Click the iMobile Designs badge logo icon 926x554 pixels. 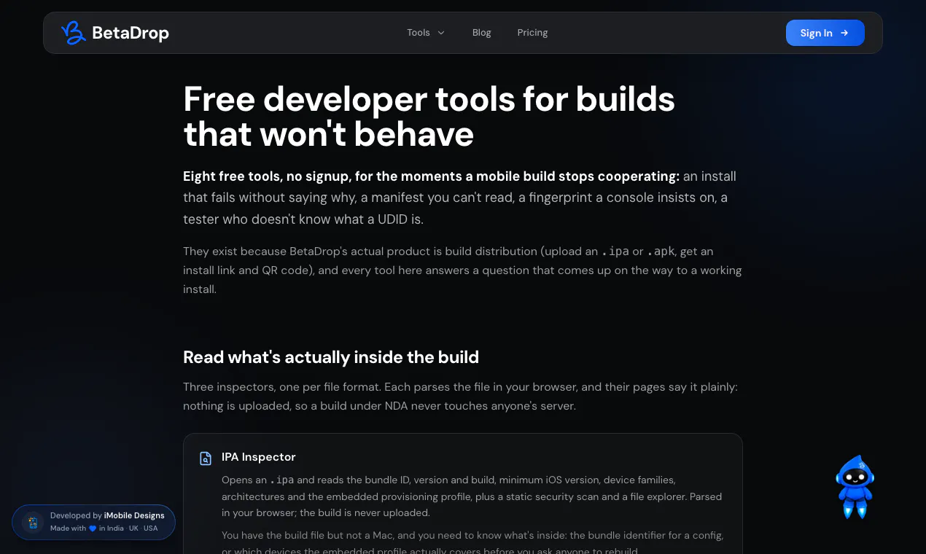(x=32, y=522)
